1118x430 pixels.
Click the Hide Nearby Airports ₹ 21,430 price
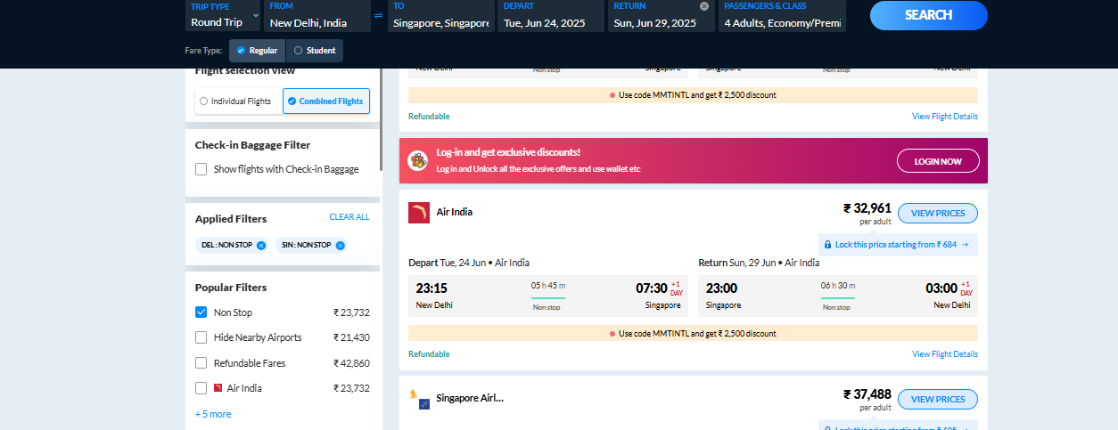(351, 337)
